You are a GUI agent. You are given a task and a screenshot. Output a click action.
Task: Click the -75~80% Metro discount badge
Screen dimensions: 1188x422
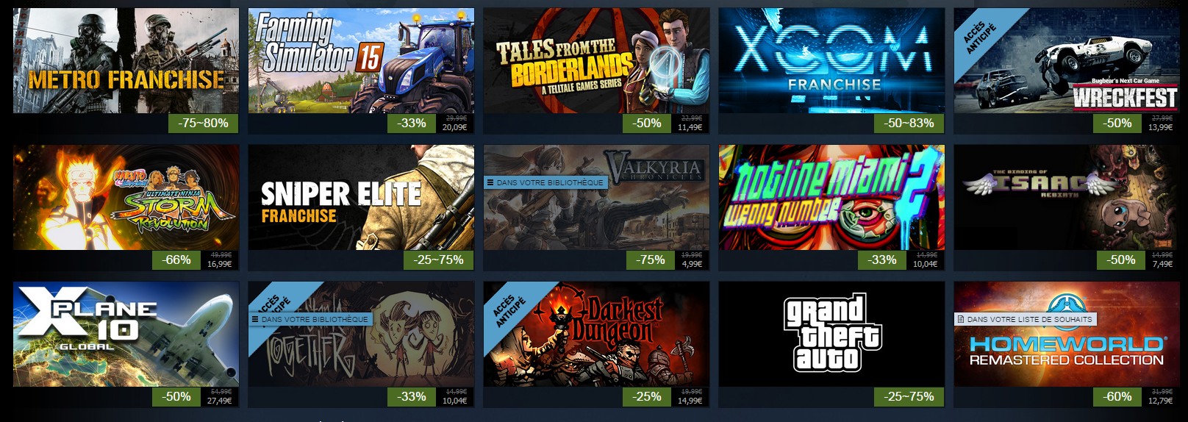click(x=203, y=123)
